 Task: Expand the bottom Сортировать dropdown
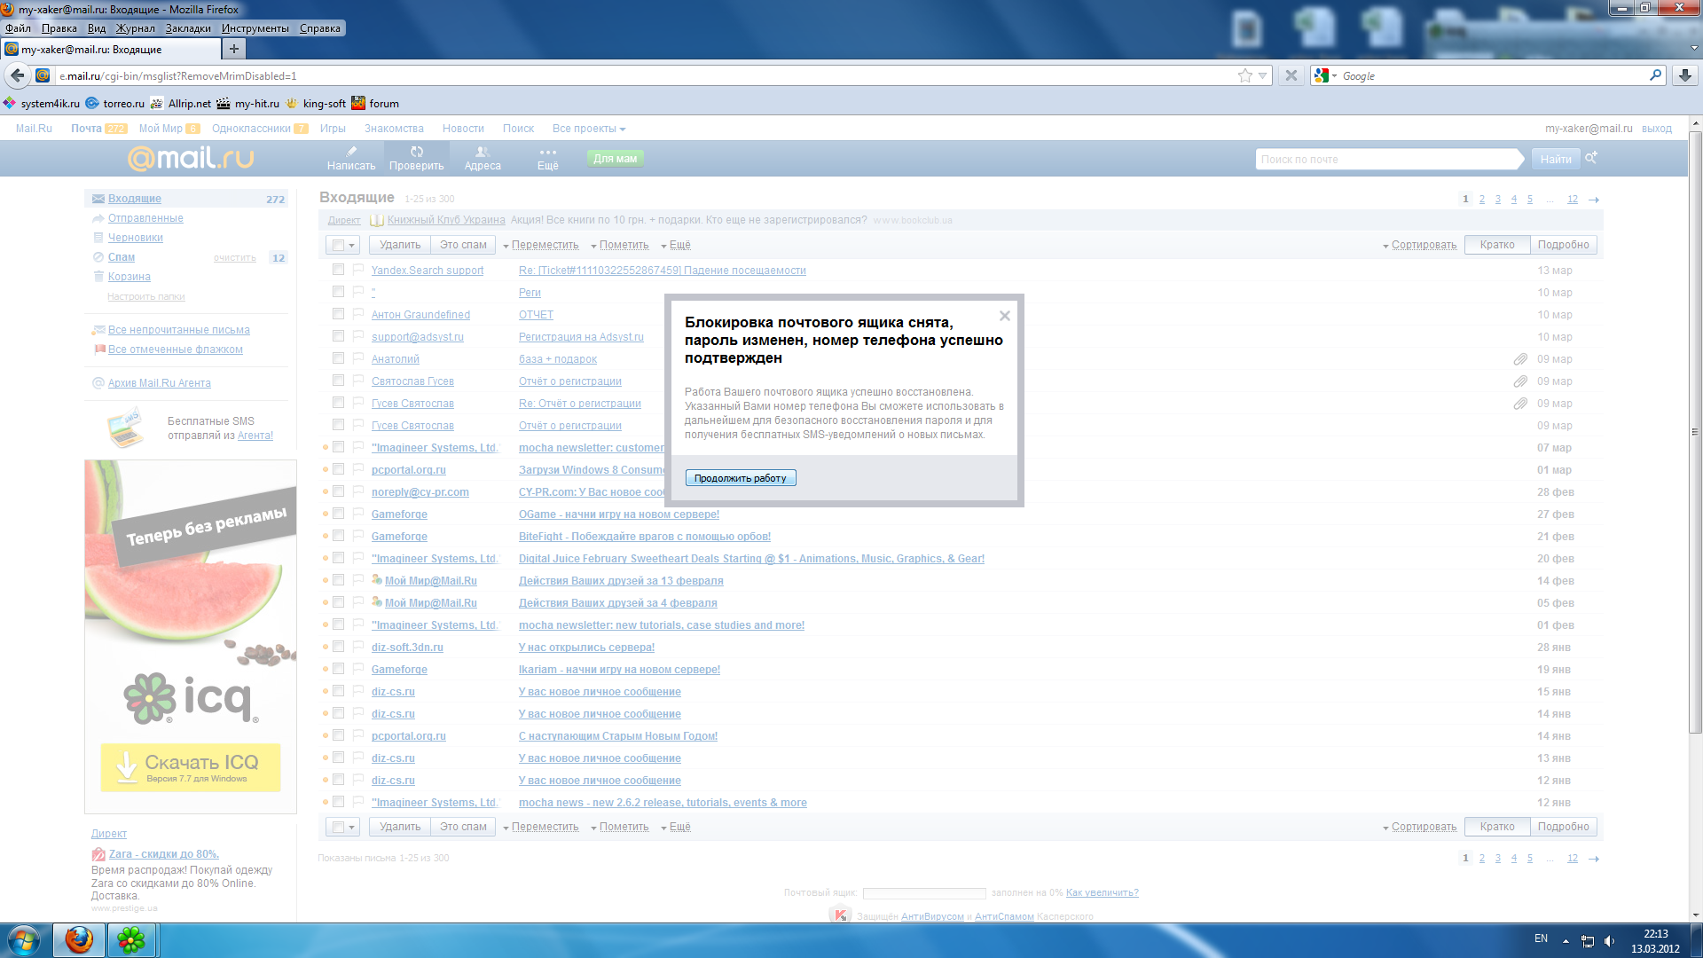point(1419,827)
